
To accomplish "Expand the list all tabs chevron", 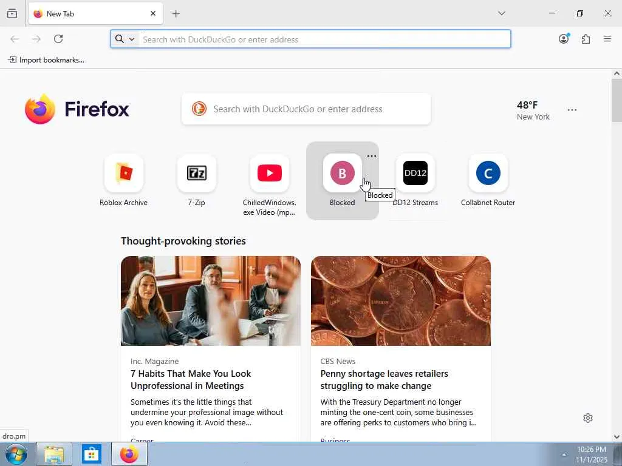I will click(x=502, y=13).
